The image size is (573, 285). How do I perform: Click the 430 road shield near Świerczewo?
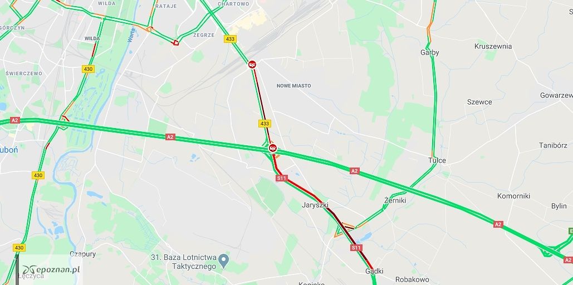[x=88, y=69]
